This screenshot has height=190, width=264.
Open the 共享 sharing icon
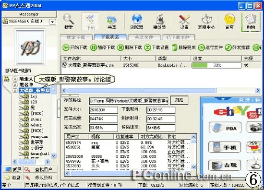pos(112,22)
